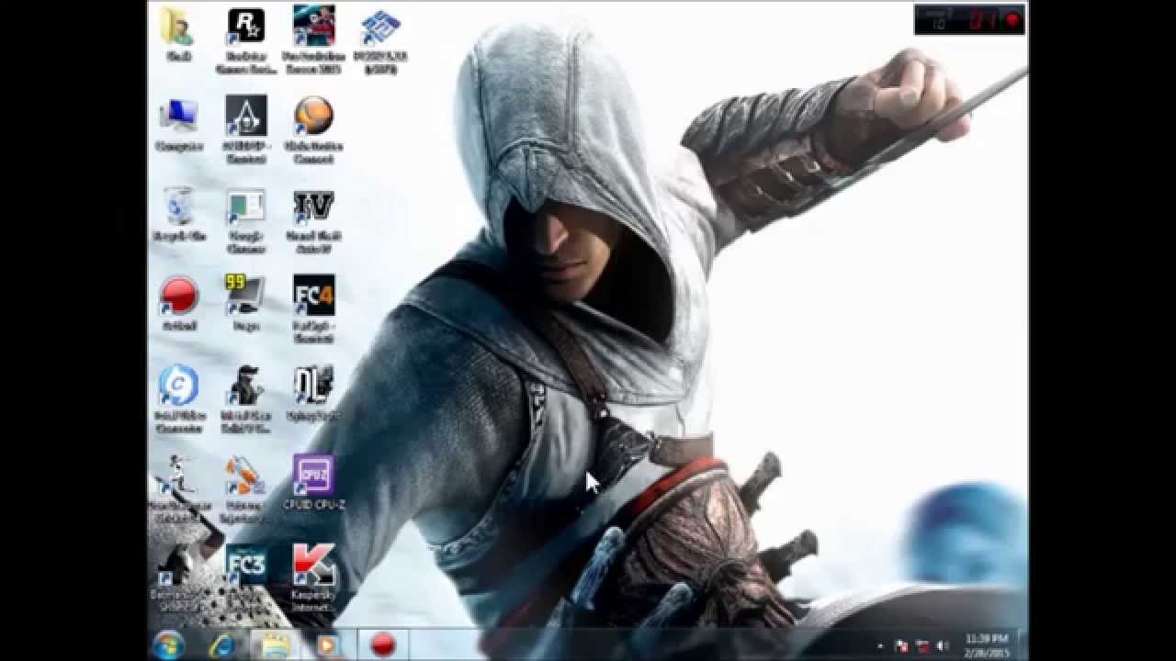Select the Kaspersky Internet Security shortcut
Screen dimensions: 1176x661
[313, 578]
